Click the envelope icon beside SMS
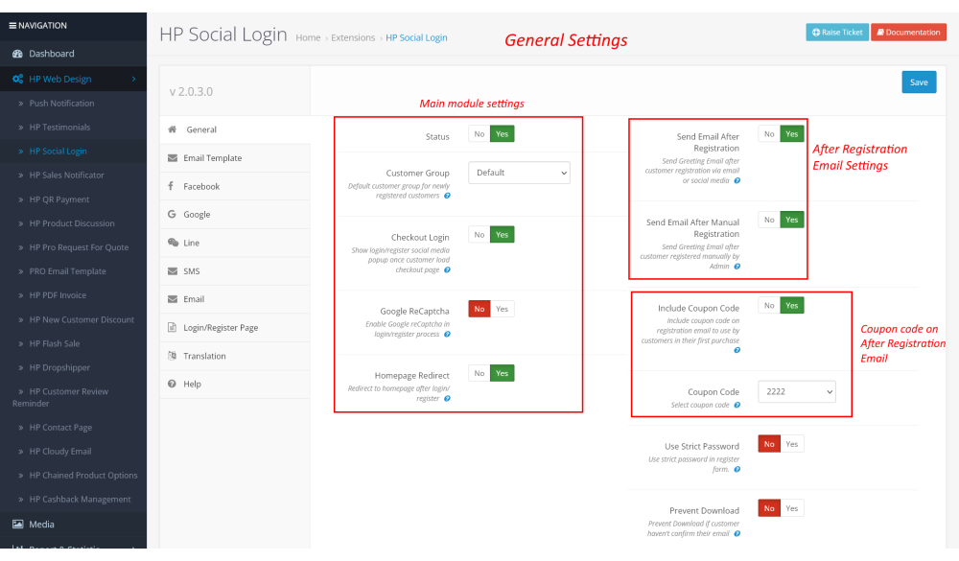Image resolution: width=959 pixels, height=561 pixels. click(173, 271)
